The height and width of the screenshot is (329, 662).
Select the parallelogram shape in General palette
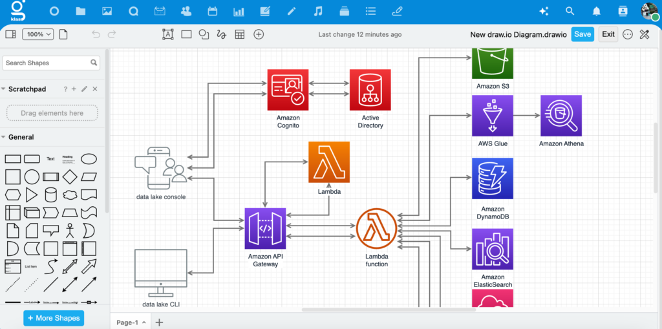89,176
